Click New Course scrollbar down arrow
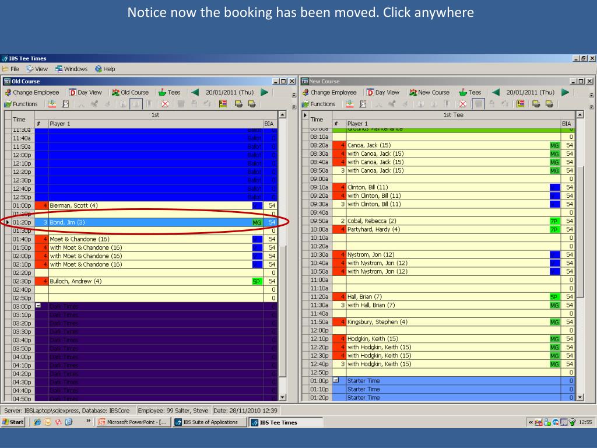Viewport: 597px width, 448px height. (x=580, y=397)
